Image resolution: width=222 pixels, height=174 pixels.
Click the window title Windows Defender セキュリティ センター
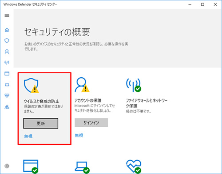(x=30, y=4)
